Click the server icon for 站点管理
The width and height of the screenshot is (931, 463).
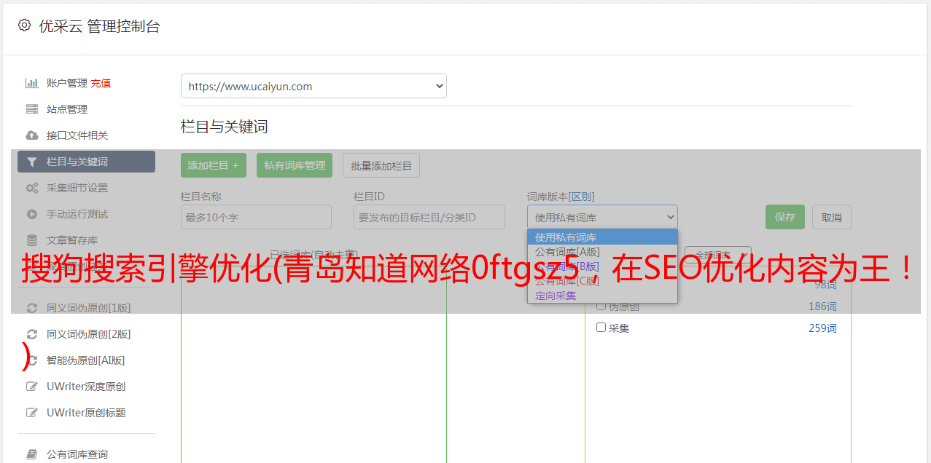[x=32, y=109]
